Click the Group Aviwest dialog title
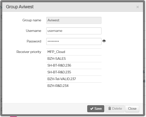 click(20, 7)
